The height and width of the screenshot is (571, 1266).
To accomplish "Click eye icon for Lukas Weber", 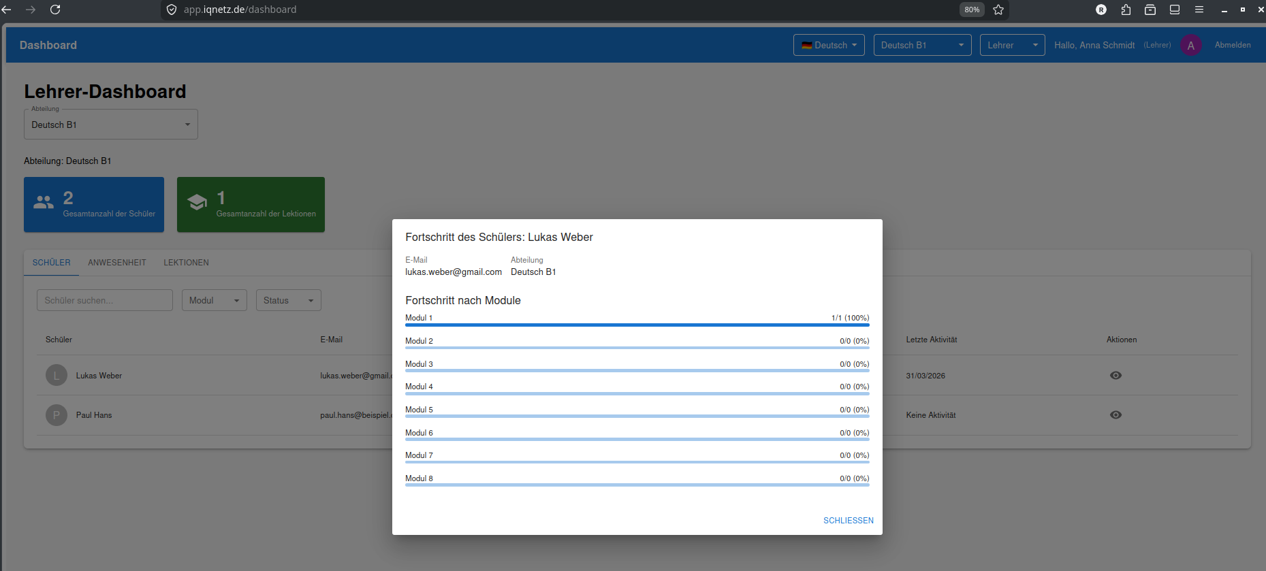I will click(1115, 376).
